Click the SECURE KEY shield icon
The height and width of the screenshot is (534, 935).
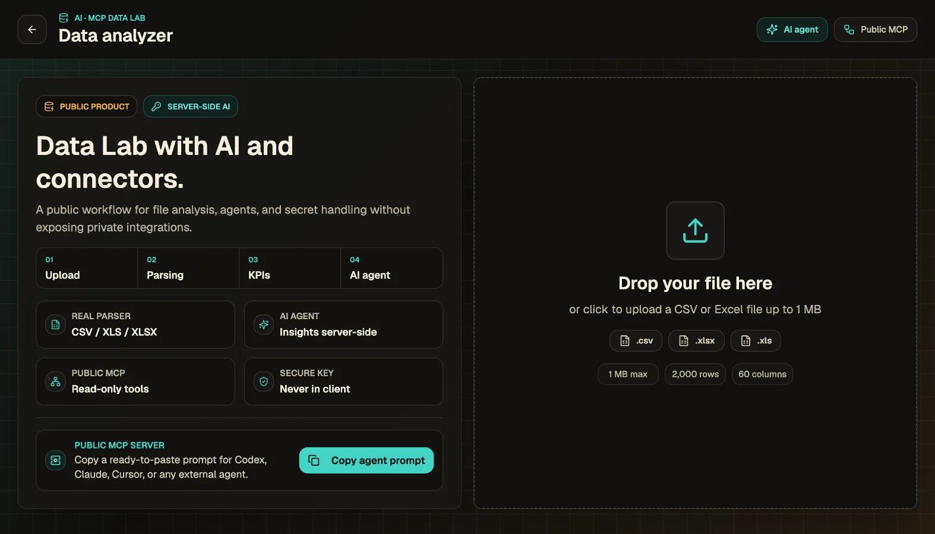pos(263,382)
